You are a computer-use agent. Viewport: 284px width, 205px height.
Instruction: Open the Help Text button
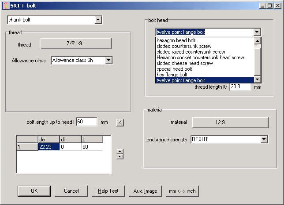(108, 191)
